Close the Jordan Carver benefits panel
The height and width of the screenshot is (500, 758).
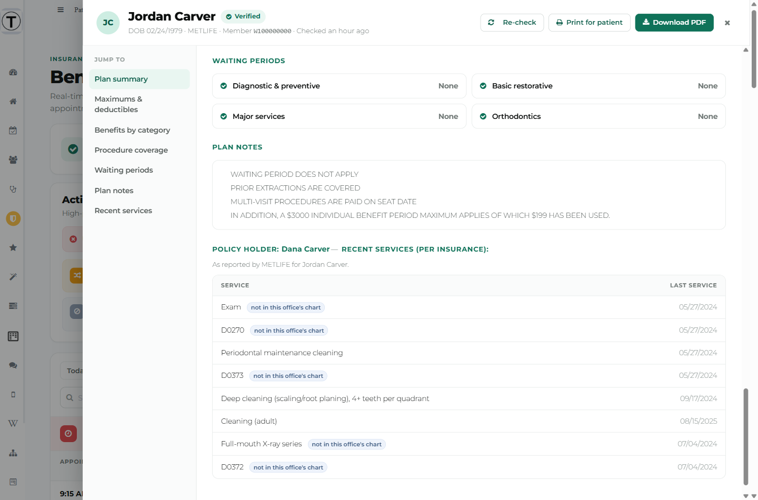(727, 23)
